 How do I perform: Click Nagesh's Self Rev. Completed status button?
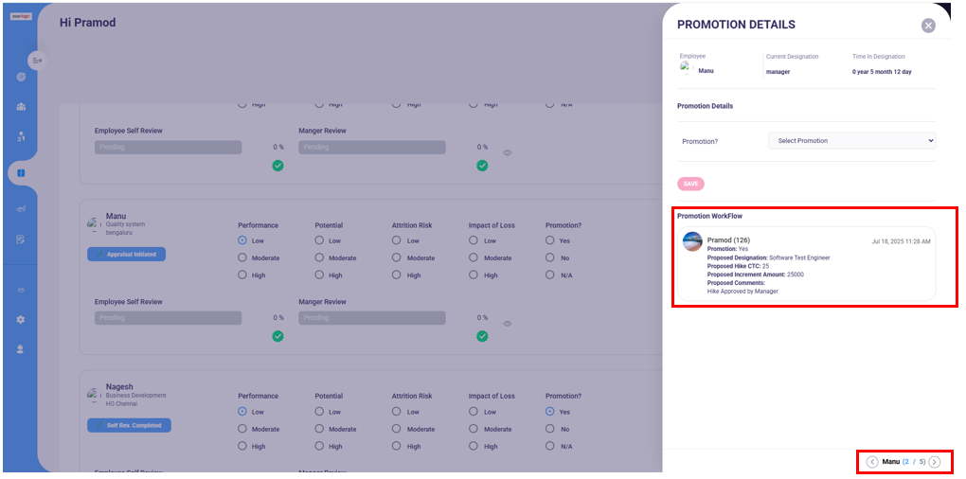click(129, 425)
